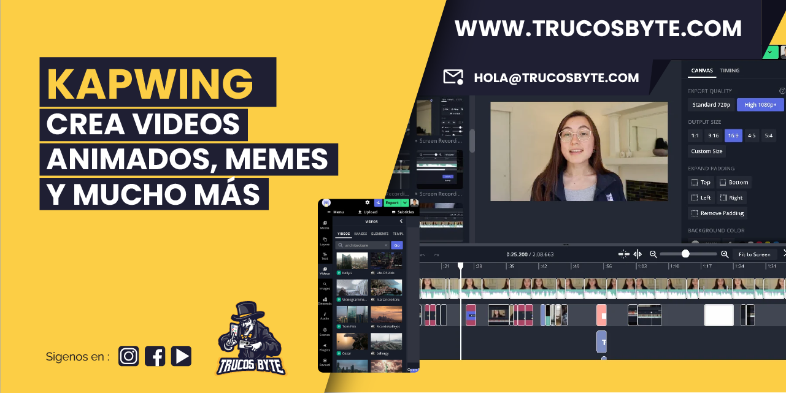The height and width of the screenshot is (393, 786).
Task: Open the Media sidebar icon
Action: click(x=325, y=225)
